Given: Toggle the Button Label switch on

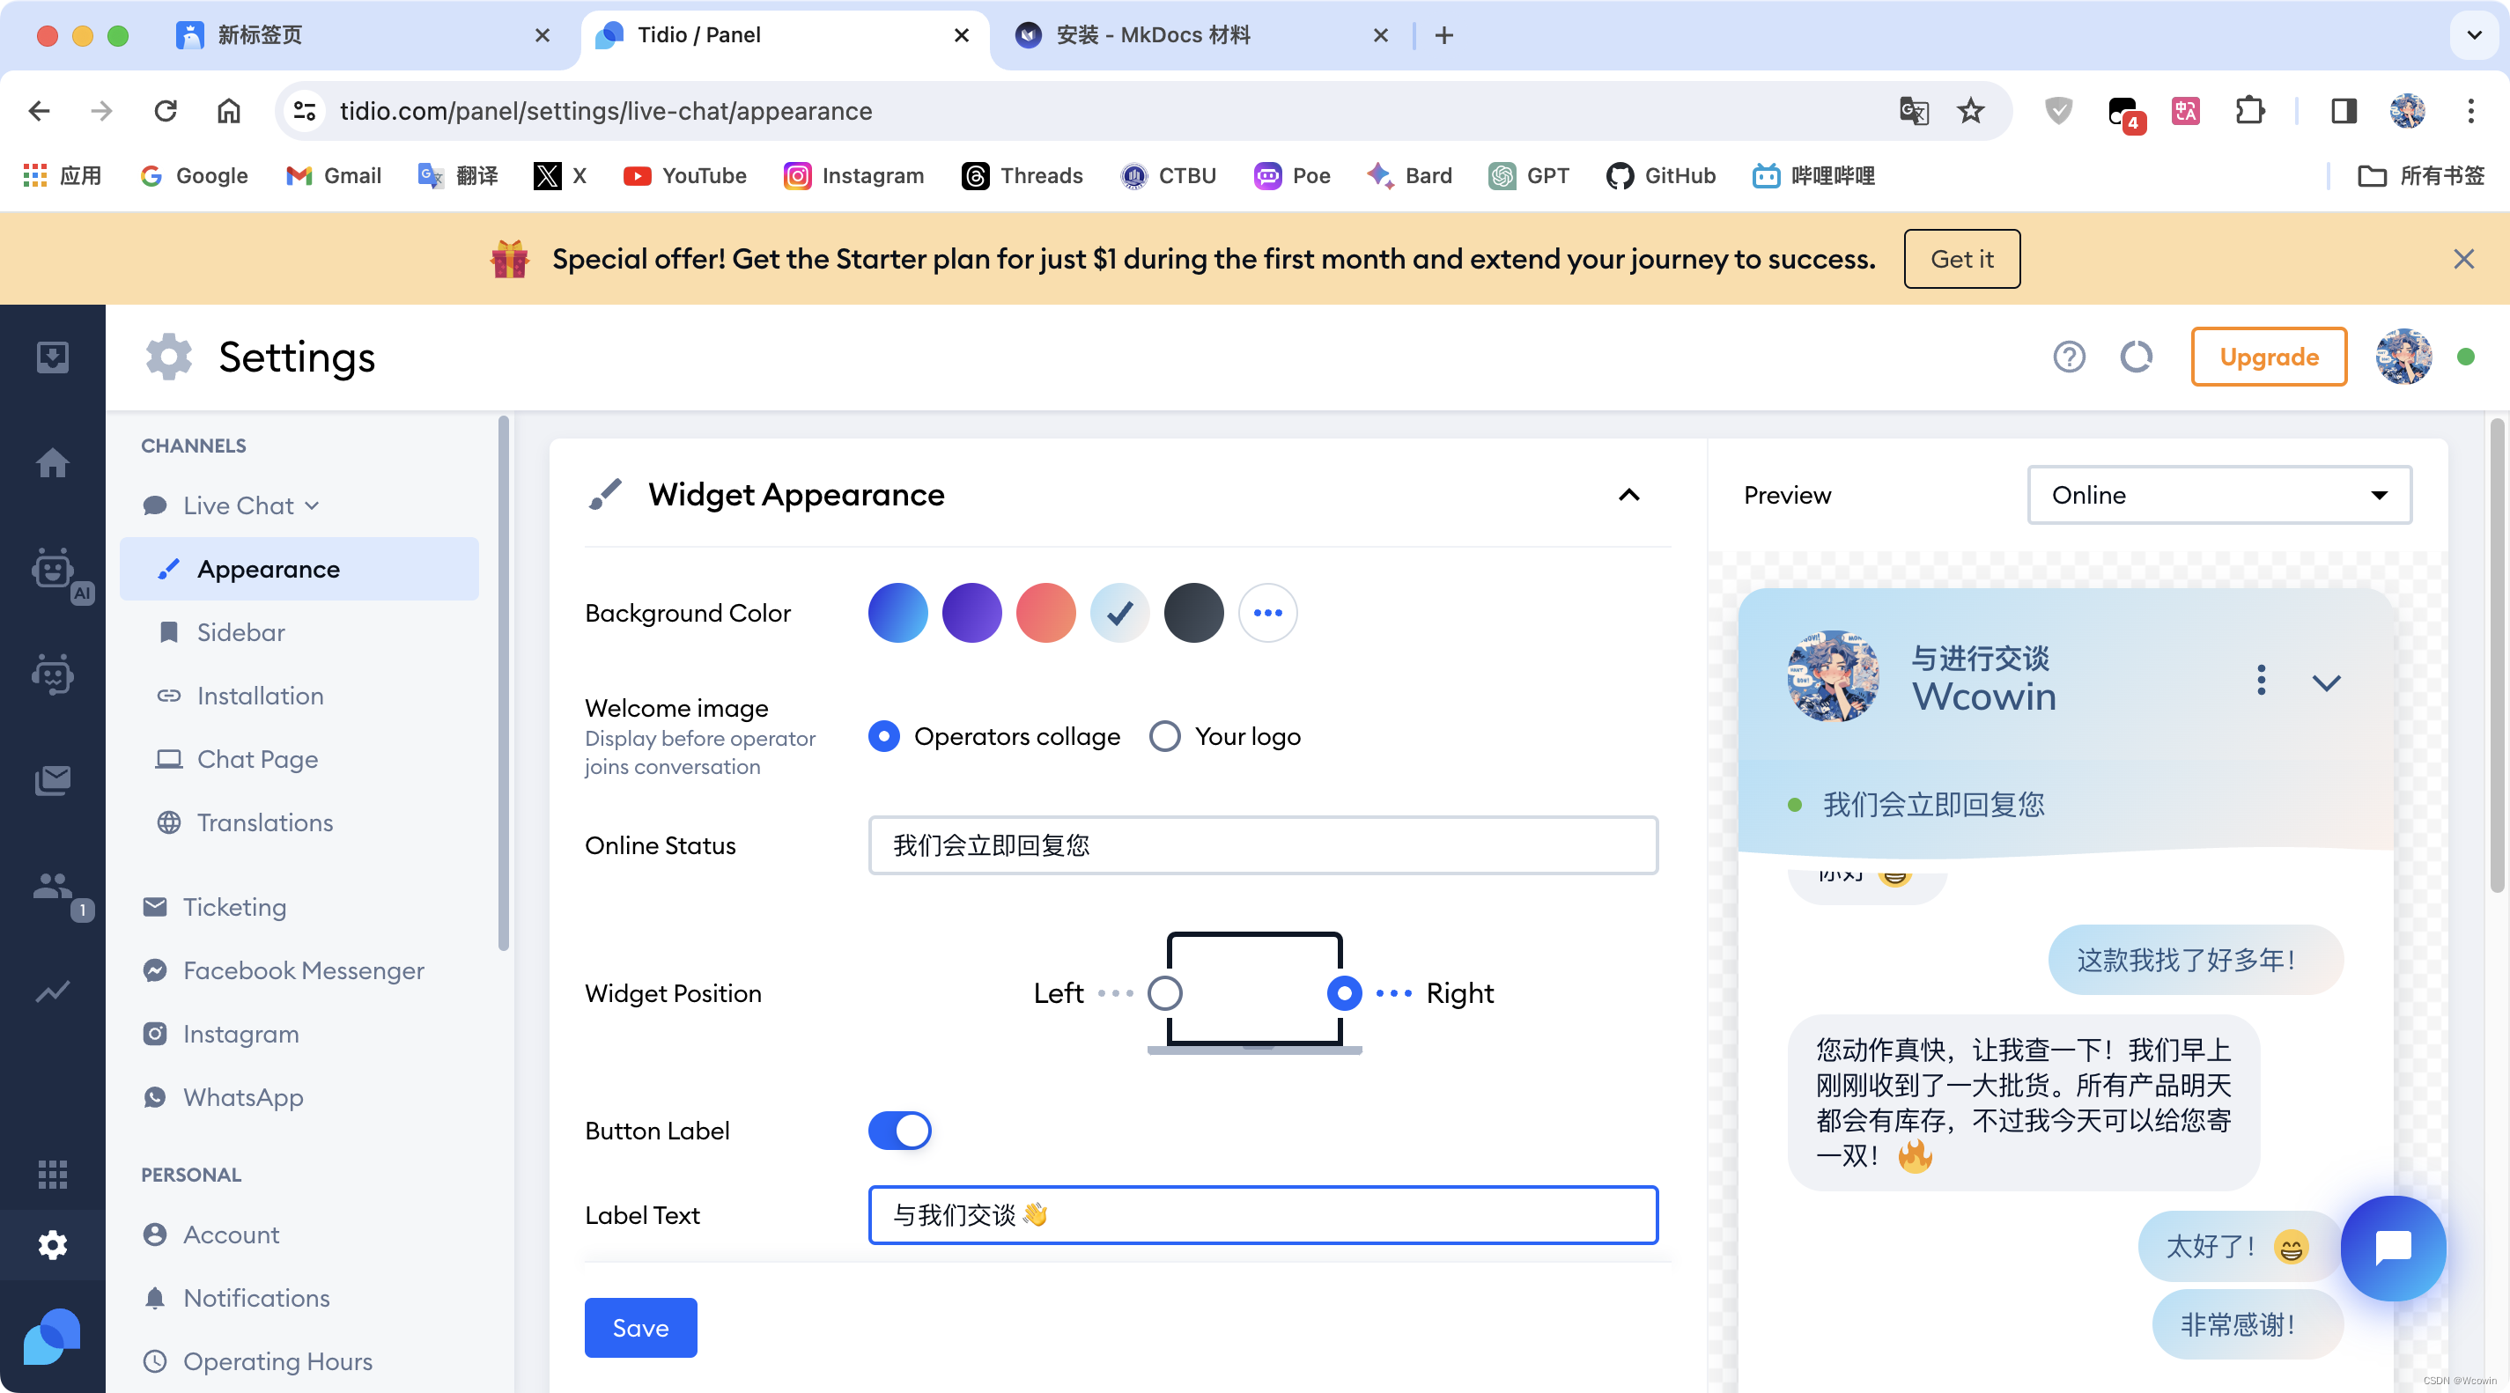Looking at the screenshot, I should (x=899, y=1129).
